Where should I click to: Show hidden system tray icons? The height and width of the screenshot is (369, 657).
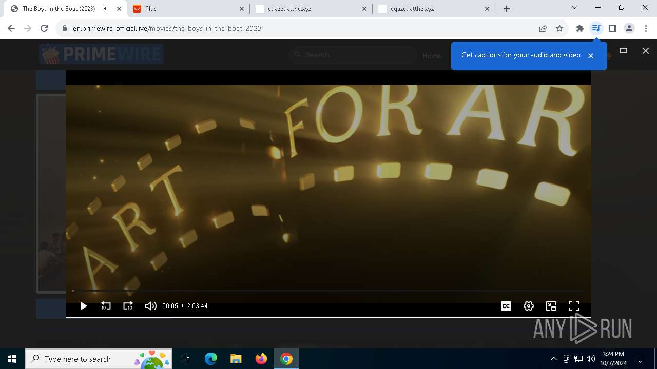[x=553, y=359]
